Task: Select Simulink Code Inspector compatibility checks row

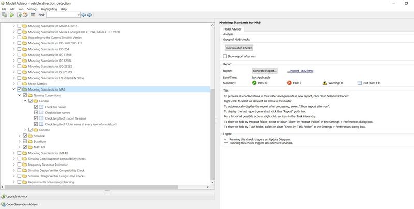Action: click(57, 159)
